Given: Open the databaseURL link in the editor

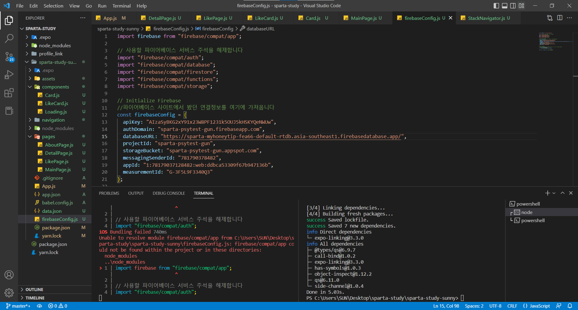Looking at the screenshot, I should click(282, 136).
